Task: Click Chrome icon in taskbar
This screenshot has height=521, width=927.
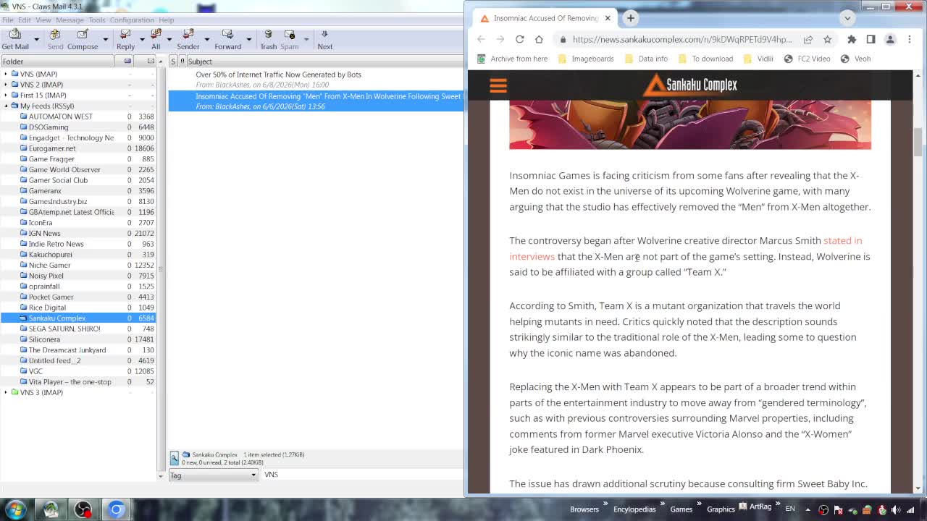Action: (x=116, y=509)
